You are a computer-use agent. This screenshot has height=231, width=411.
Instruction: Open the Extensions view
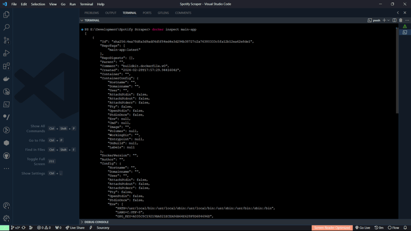pos(6,66)
